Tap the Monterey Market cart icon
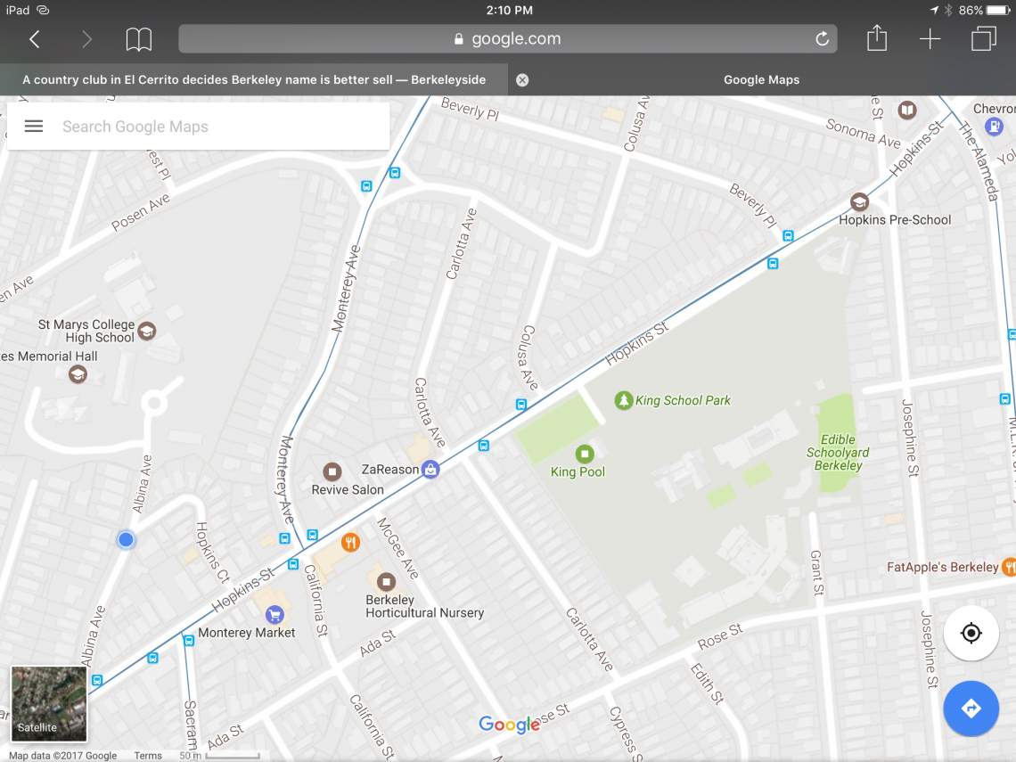Screen dimensions: 1016x762 [274, 614]
